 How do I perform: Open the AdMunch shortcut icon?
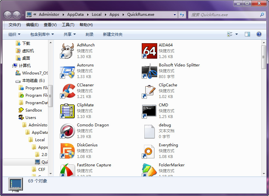tap(67, 51)
